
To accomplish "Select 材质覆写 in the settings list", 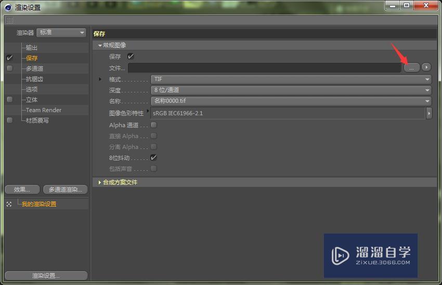I will point(37,120).
